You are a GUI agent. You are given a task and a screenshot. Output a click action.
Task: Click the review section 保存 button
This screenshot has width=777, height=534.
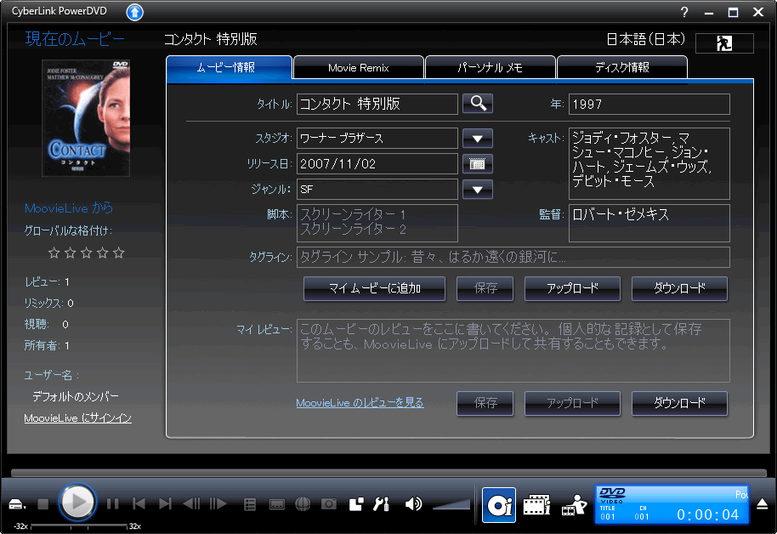485,403
